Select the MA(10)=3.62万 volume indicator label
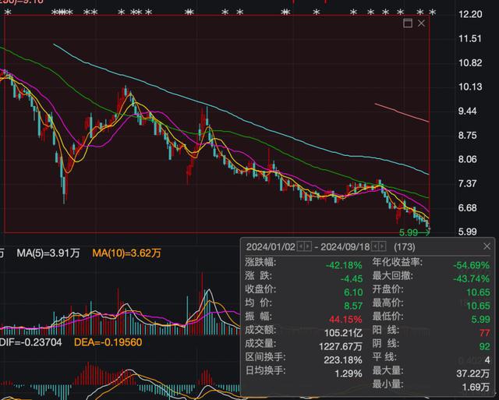 coord(127,253)
